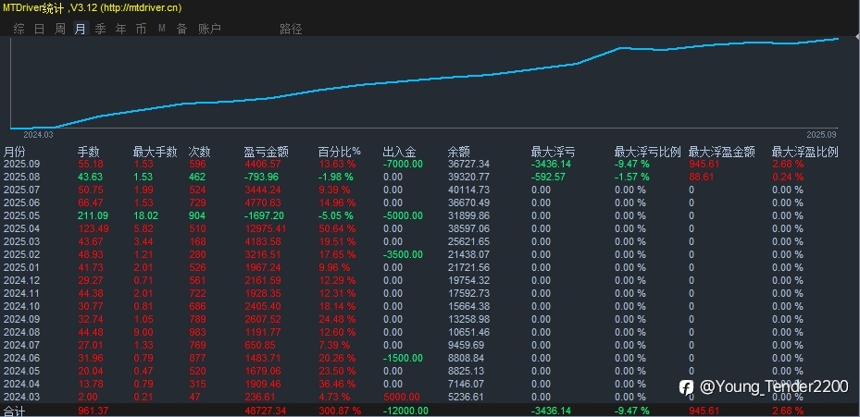The image size is (860, 417).
Task: Click the 最大浮亏 column header
Action: pyautogui.click(x=553, y=152)
